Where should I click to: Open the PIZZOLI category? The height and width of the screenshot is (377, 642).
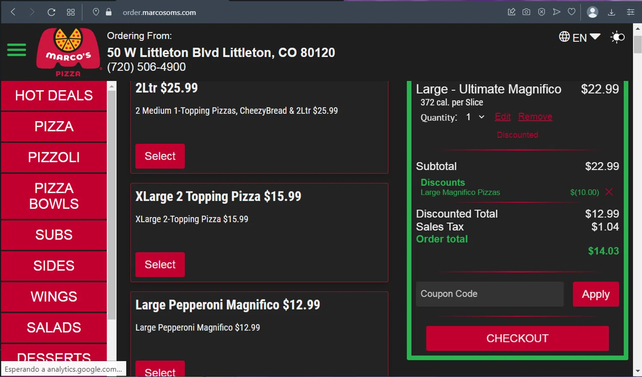(x=54, y=157)
